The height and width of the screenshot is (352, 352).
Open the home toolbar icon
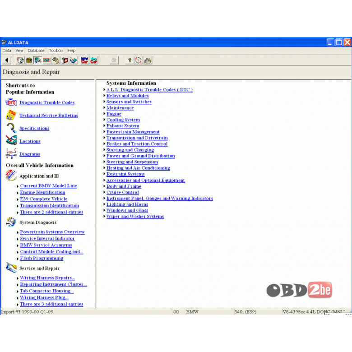click(29, 60)
